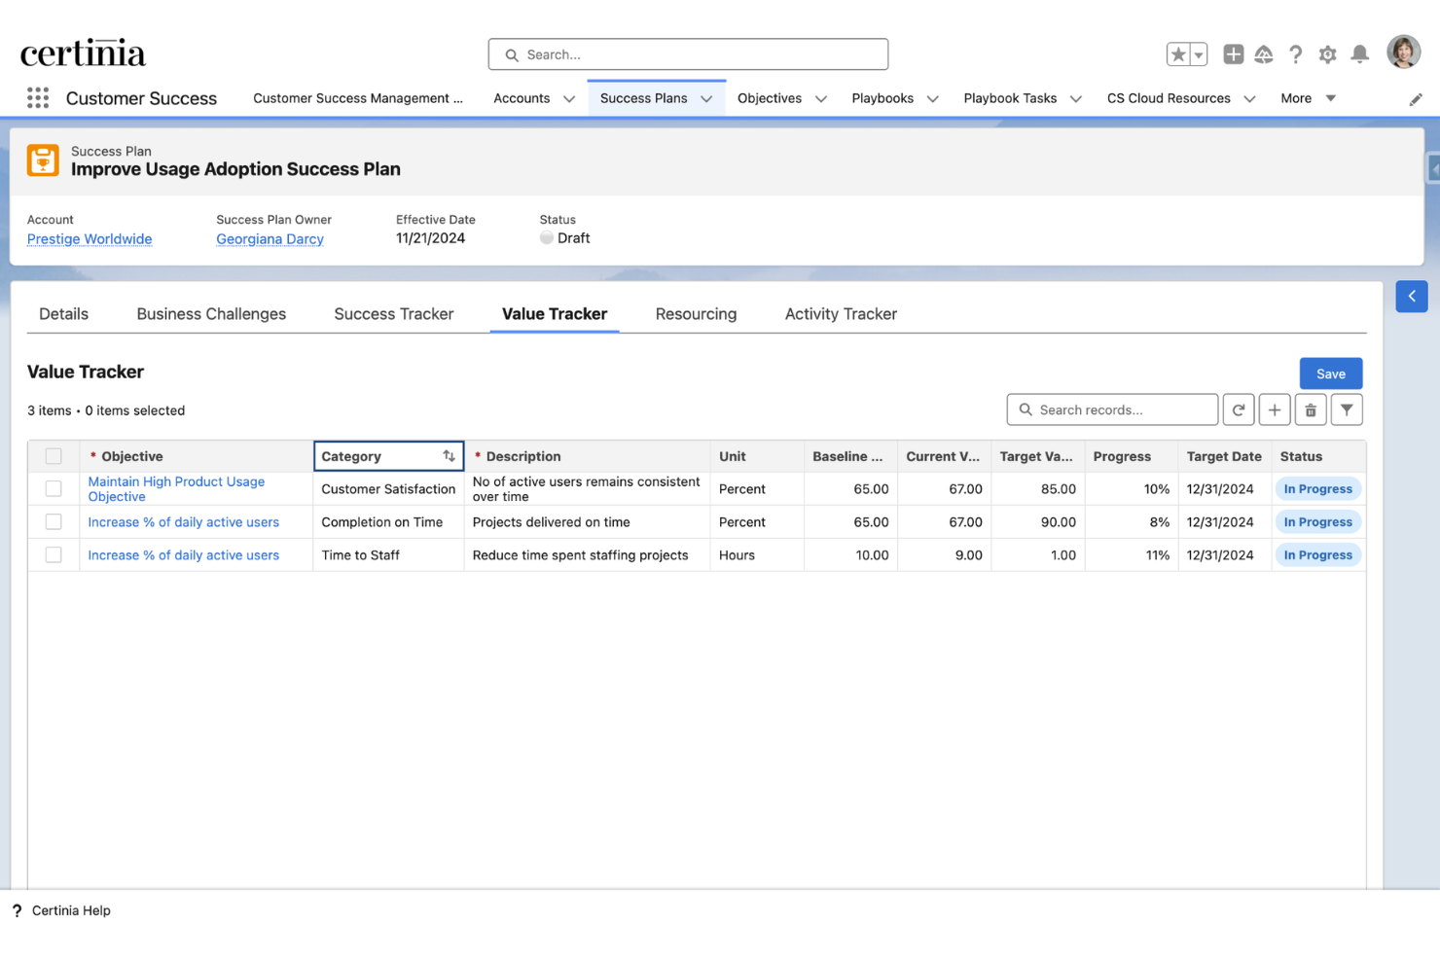This screenshot has height=960, width=1440.
Task: Click the Save button
Action: click(1330, 373)
